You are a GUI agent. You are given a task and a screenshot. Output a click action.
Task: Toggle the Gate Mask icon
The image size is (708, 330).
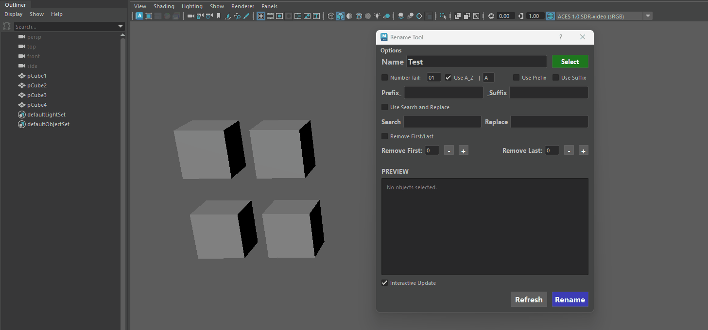(289, 16)
